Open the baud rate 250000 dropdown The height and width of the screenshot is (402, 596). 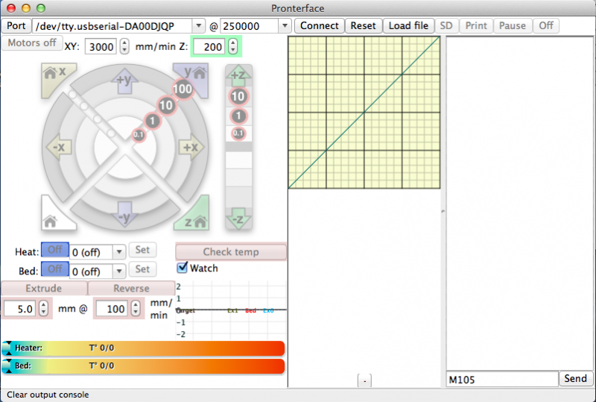pyautogui.click(x=285, y=26)
